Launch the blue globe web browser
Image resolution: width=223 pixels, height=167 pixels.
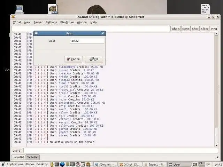[x=62, y=165]
